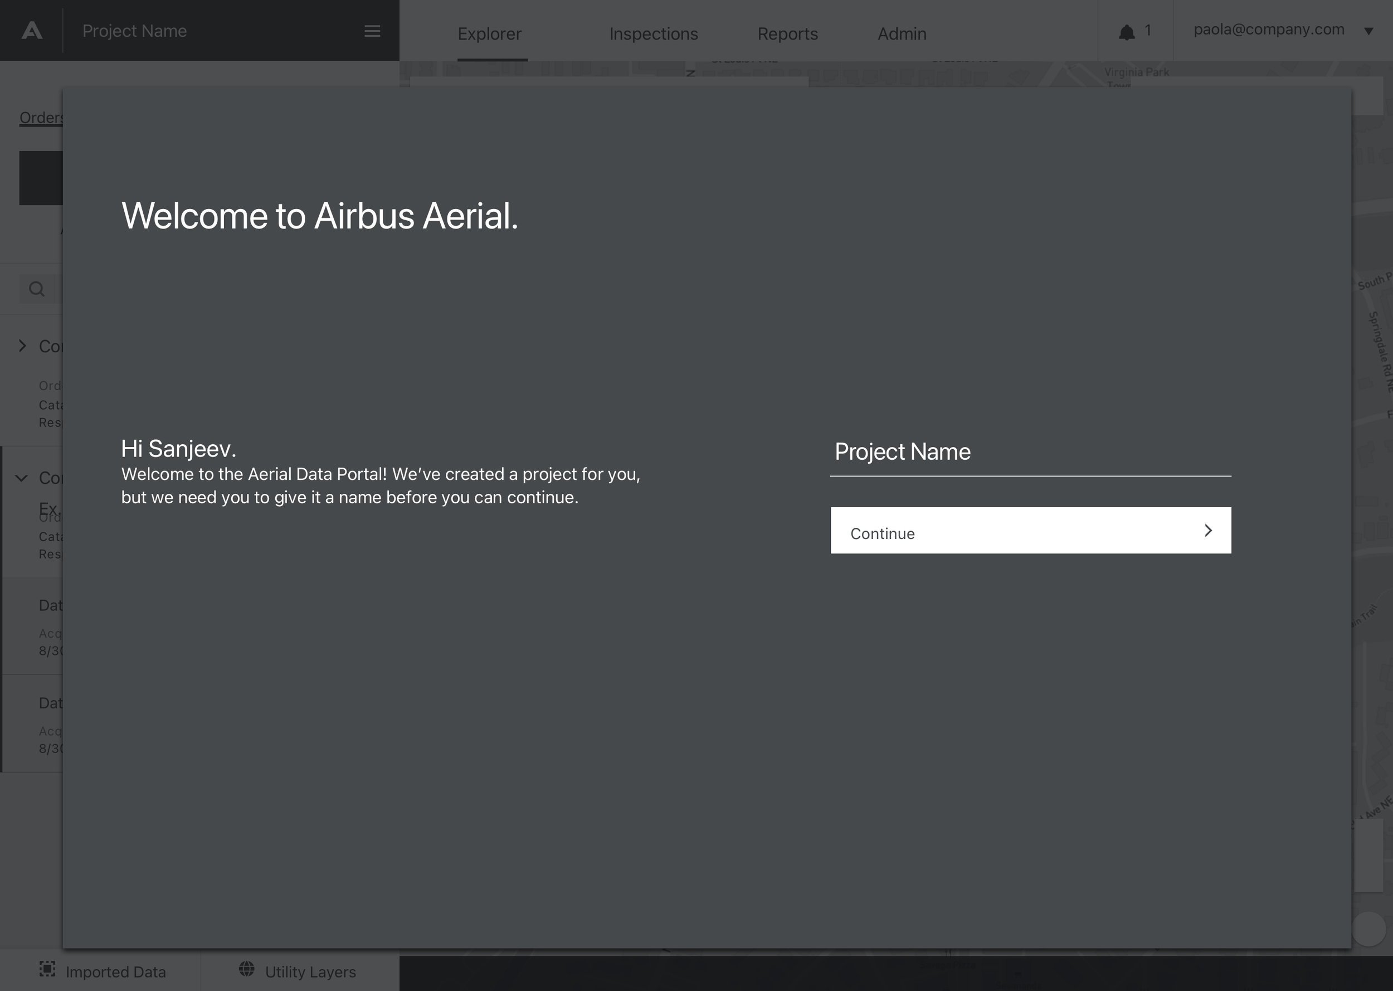Image resolution: width=1393 pixels, height=991 pixels.
Task: Open the Imported Data panel
Action: pos(101,971)
